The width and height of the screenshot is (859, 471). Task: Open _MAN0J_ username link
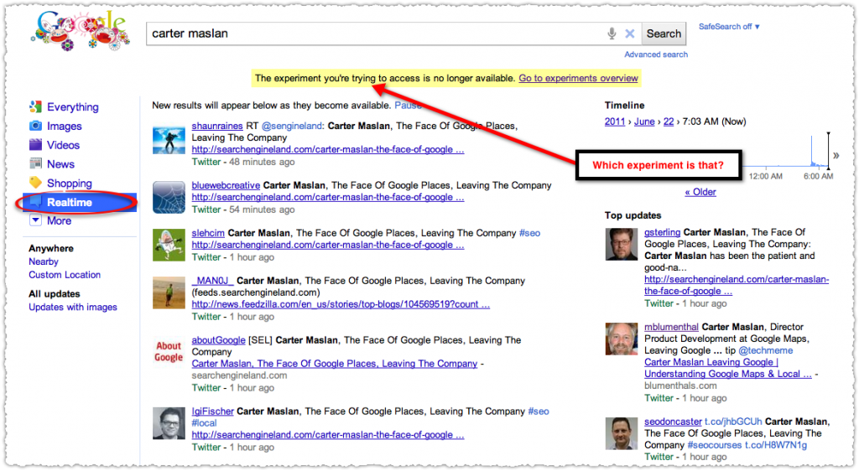click(x=212, y=281)
